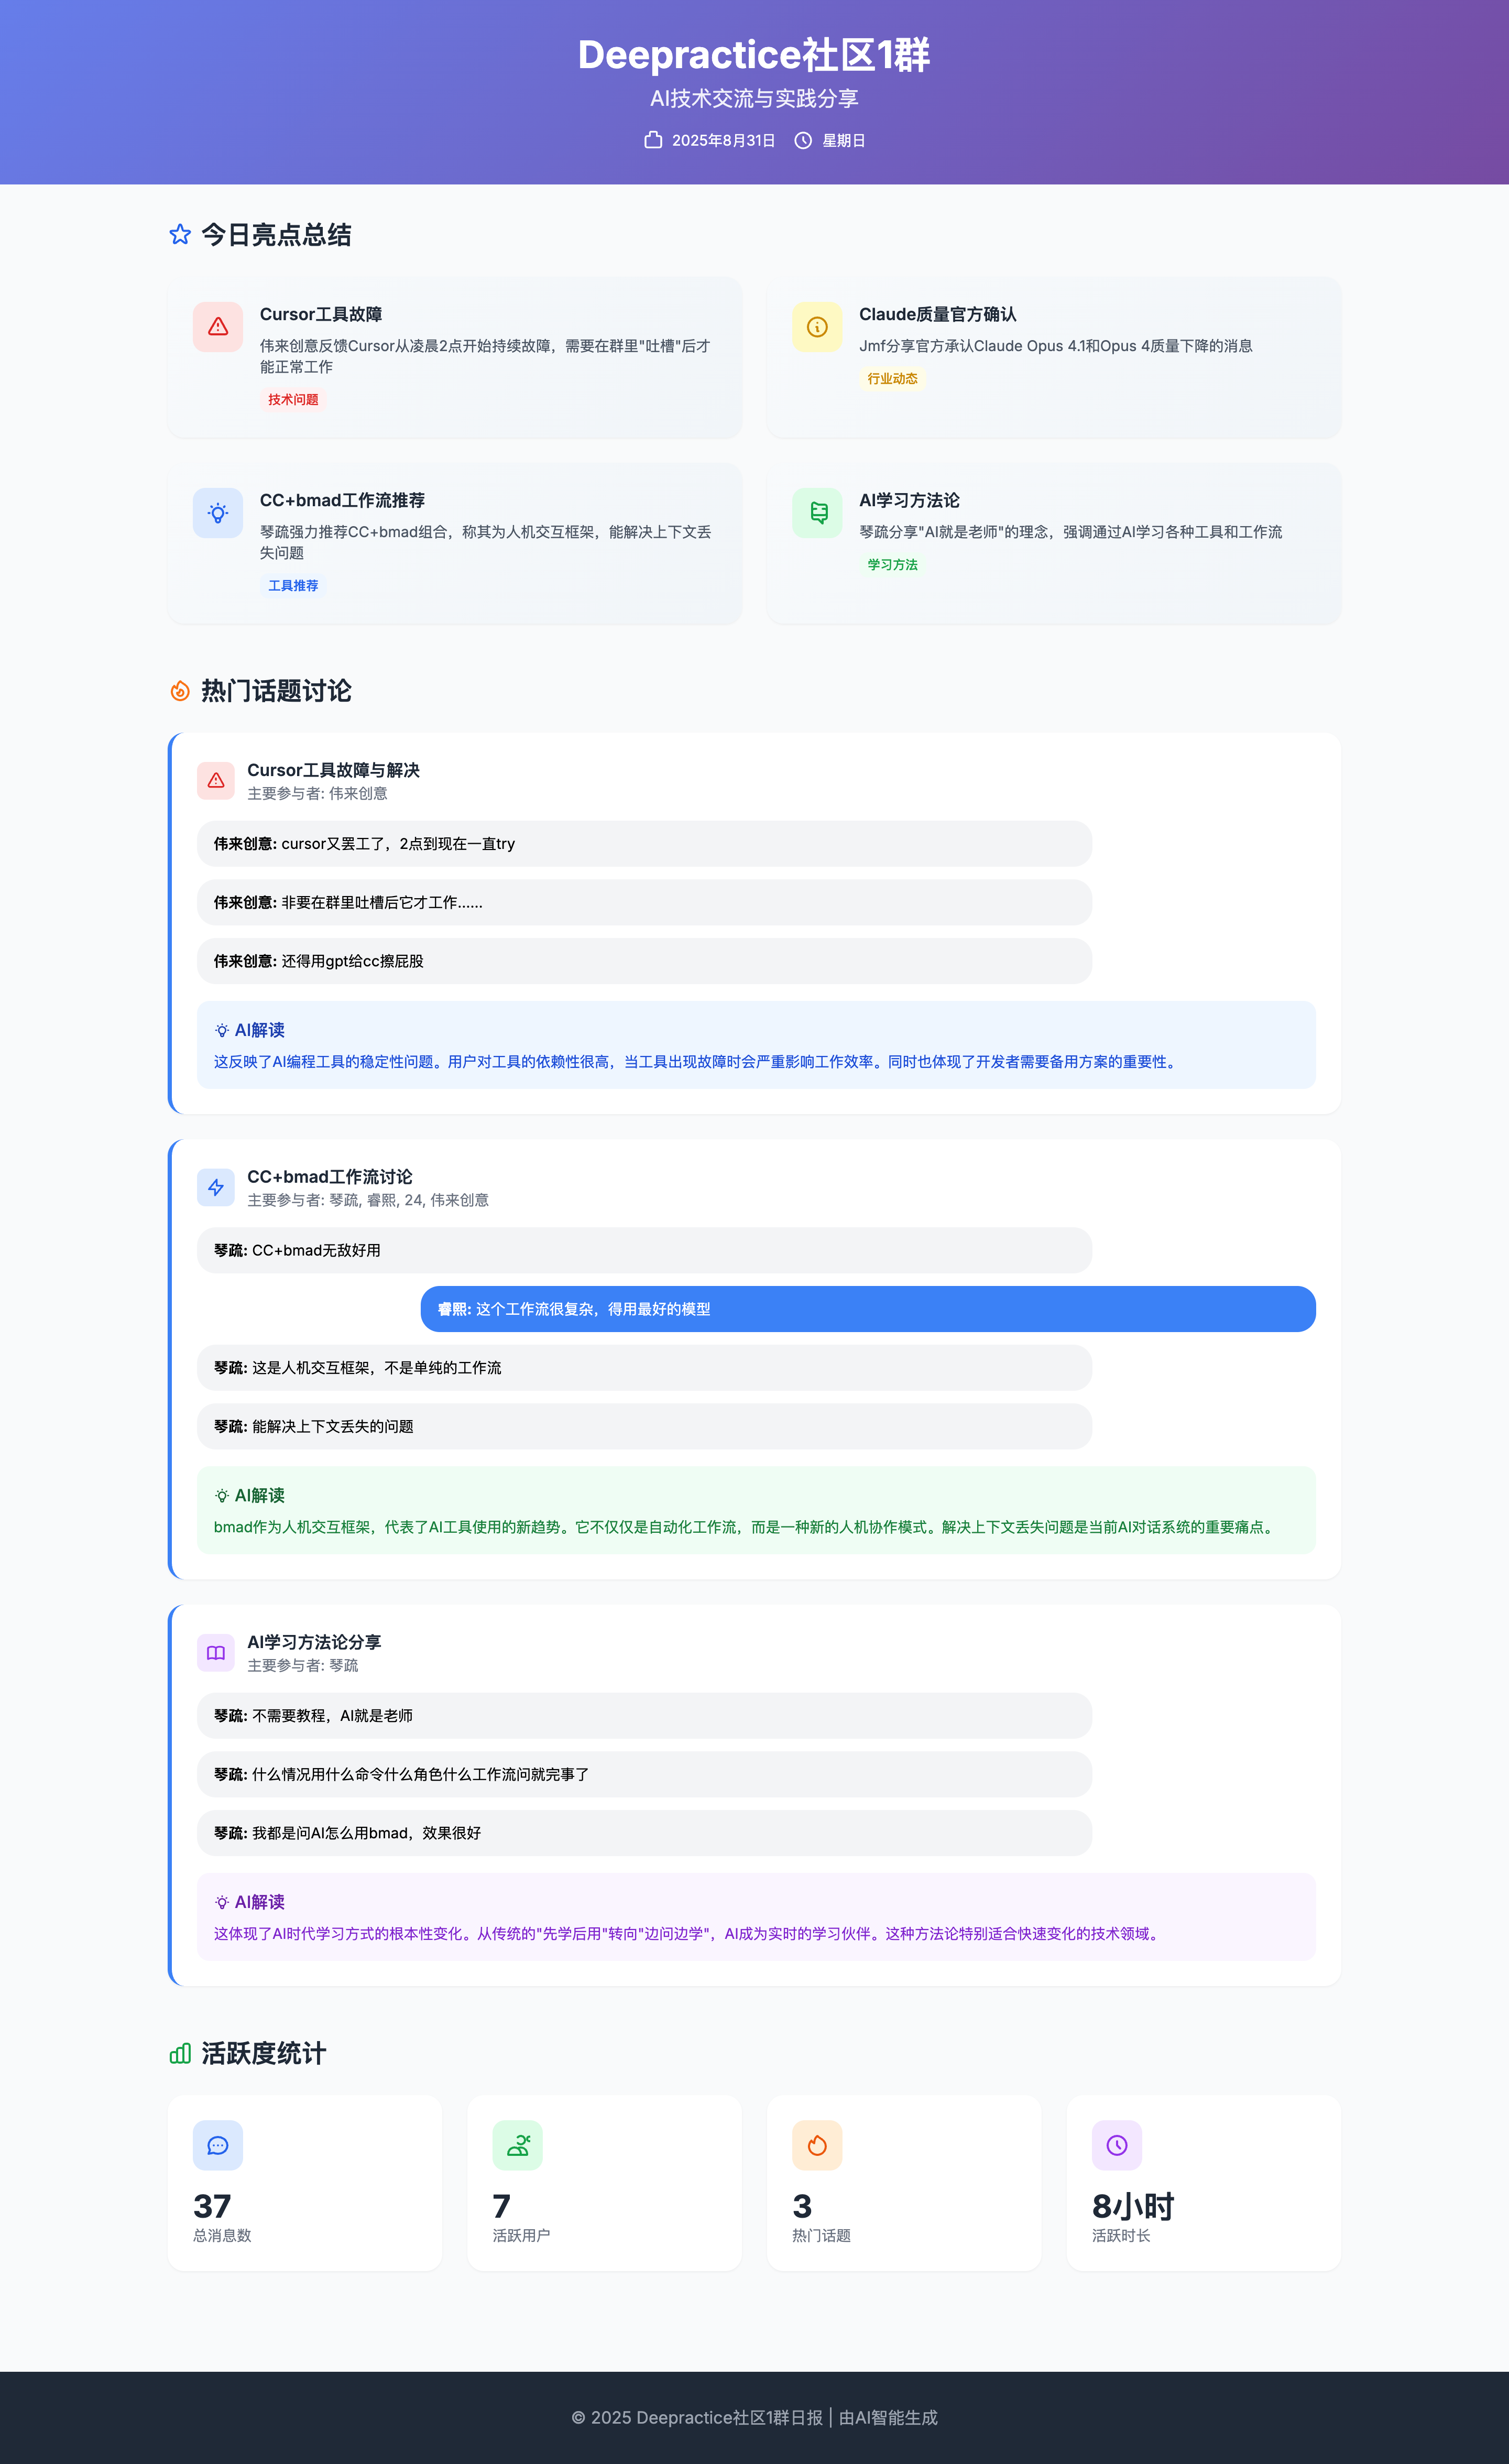1509x2464 pixels.
Task: Click the flame icon beside 热门话题讨论 heading
Action: tap(180, 691)
